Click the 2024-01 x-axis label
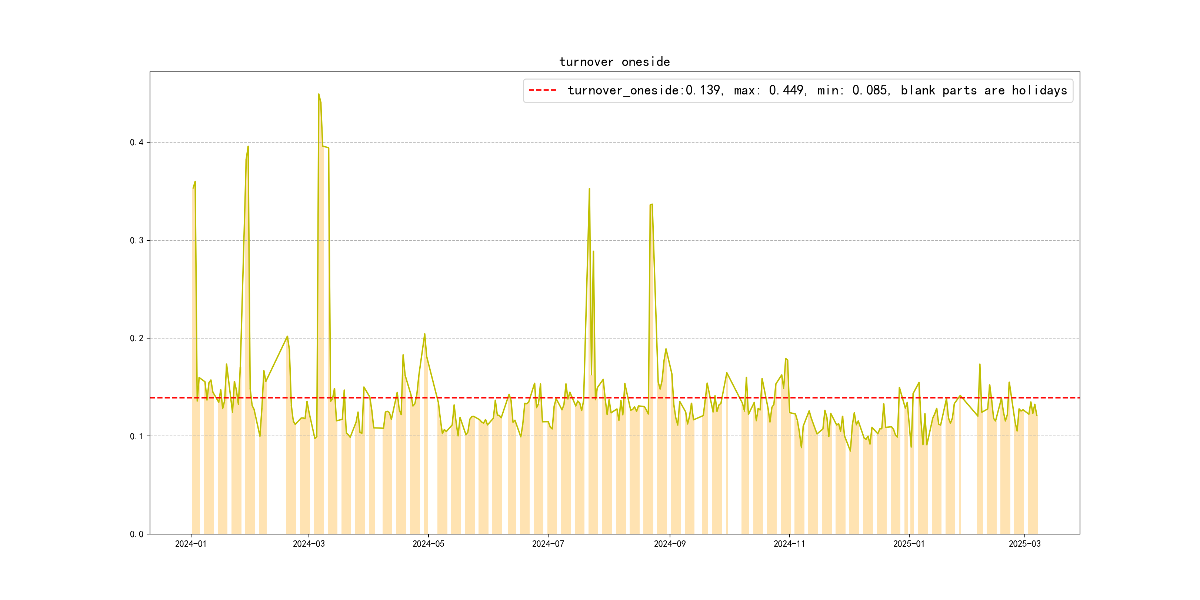The width and height of the screenshot is (1200, 600). coord(190,544)
